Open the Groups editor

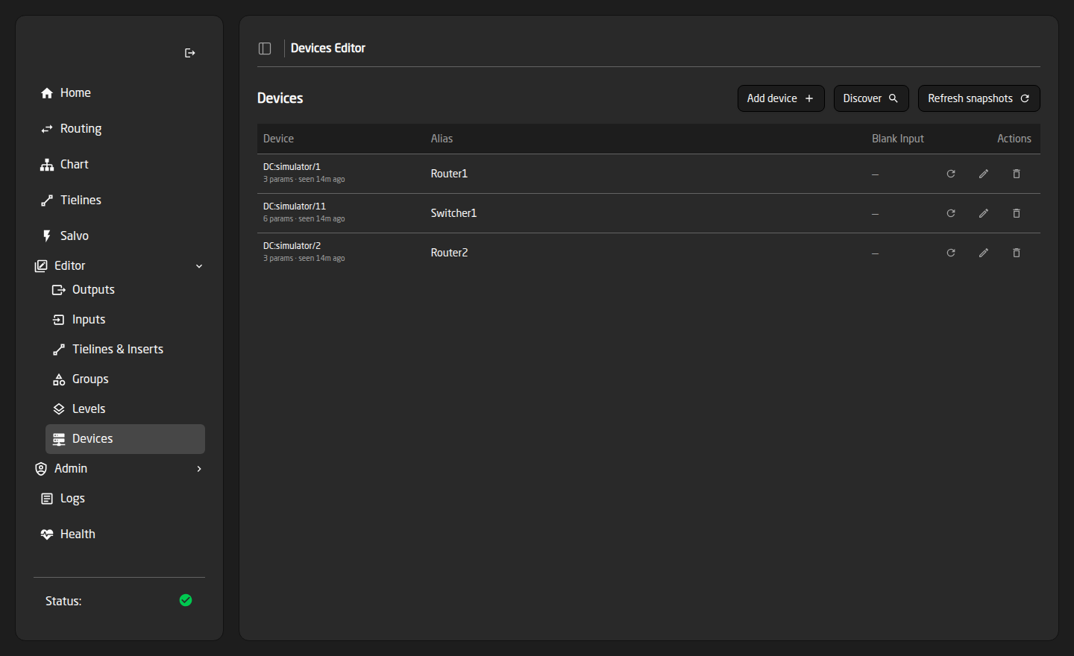point(125,379)
